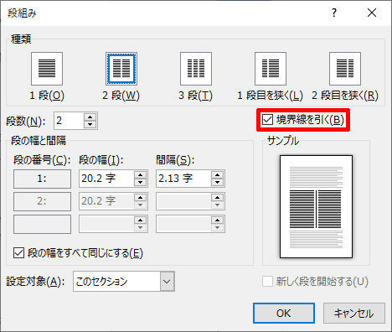Image resolution: width=392 pixels, height=332 pixels.
Task: Click the disabled 新しく段を開始する checkbox
Action: pos(267,282)
